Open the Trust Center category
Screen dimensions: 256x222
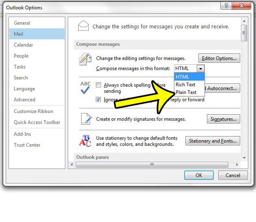pyautogui.click(x=37, y=145)
